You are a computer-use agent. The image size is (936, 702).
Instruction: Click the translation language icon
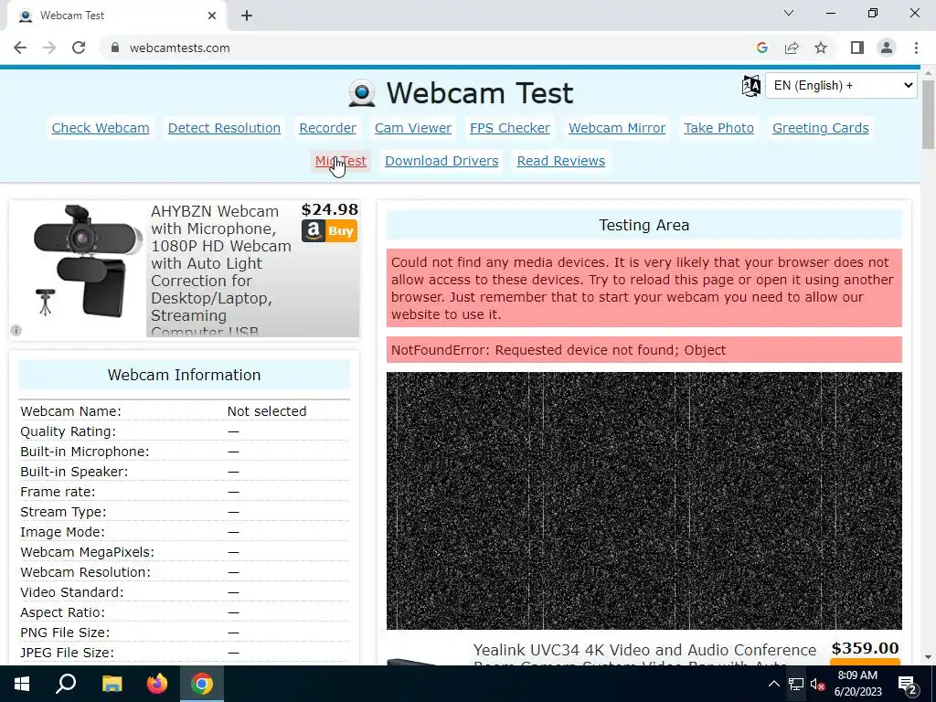tap(751, 86)
